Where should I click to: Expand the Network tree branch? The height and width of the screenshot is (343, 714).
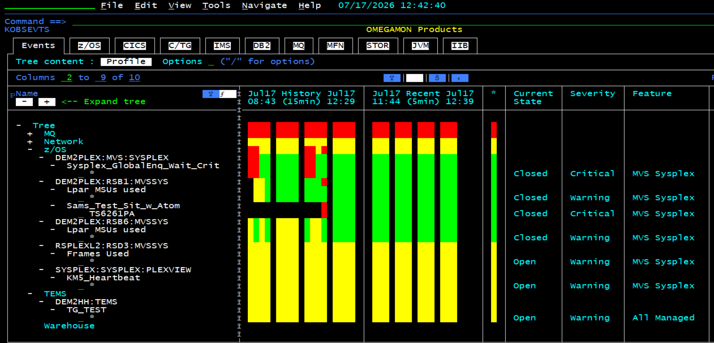coord(30,142)
